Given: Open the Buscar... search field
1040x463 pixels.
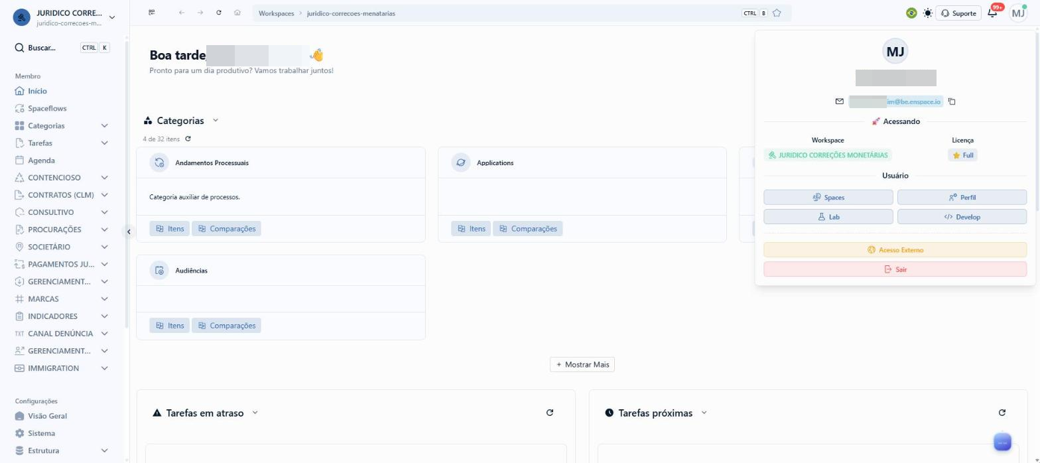Looking at the screenshot, I should [x=62, y=48].
